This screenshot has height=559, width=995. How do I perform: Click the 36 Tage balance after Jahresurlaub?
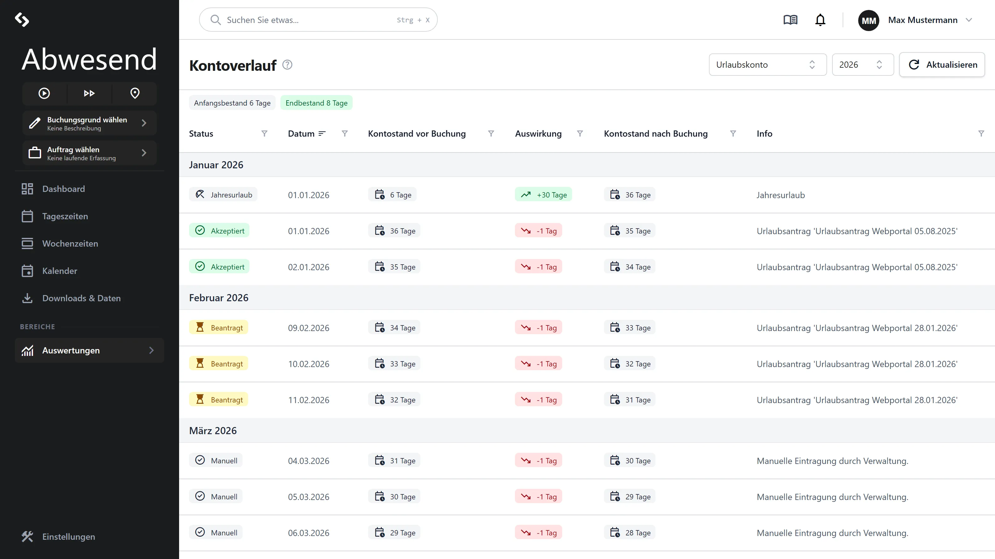pyautogui.click(x=630, y=195)
